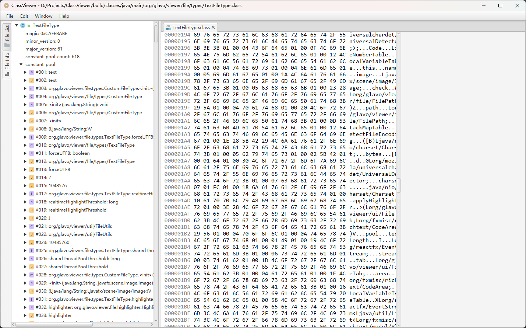This screenshot has width=526, height=328.
Task: Click the C icon of constant #021
Action: pyautogui.click(x=32, y=226)
